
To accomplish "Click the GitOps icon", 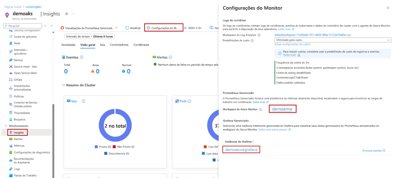I will (11, 80).
